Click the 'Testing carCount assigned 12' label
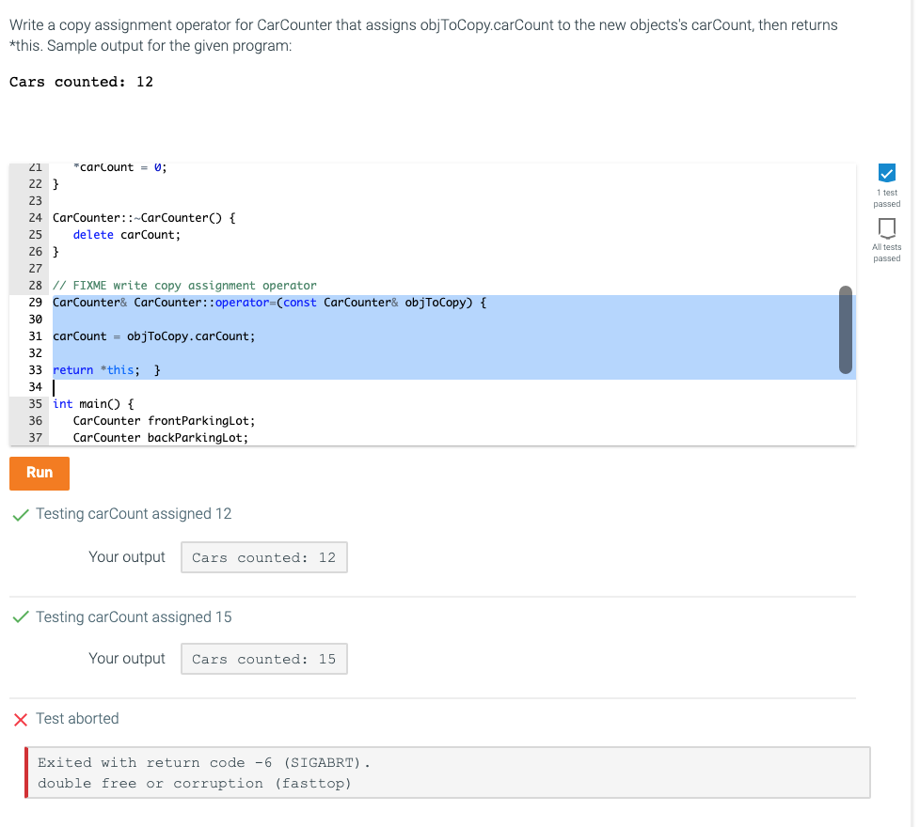 (x=134, y=514)
